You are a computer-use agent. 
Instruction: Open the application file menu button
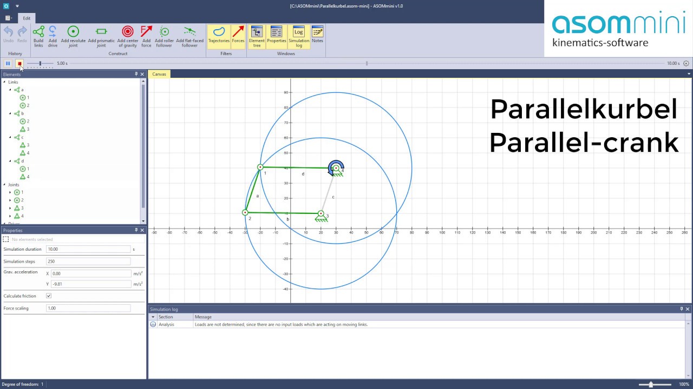click(8, 18)
